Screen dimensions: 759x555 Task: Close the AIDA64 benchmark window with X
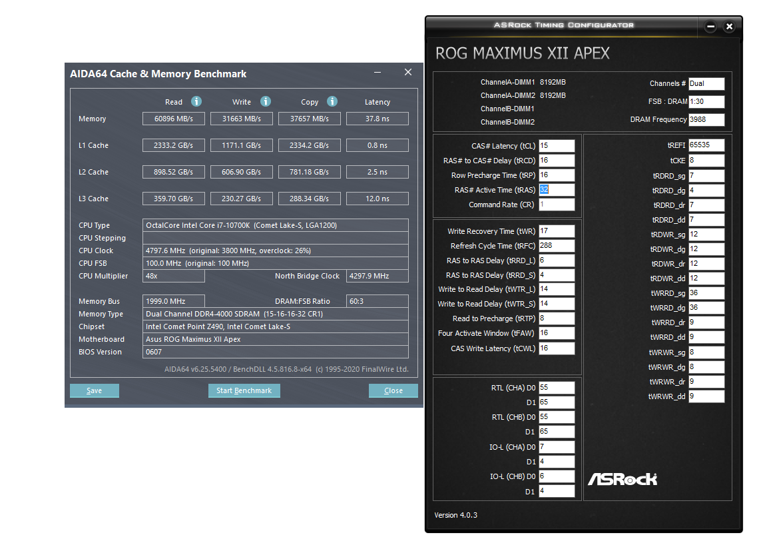click(x=408, y=72)
